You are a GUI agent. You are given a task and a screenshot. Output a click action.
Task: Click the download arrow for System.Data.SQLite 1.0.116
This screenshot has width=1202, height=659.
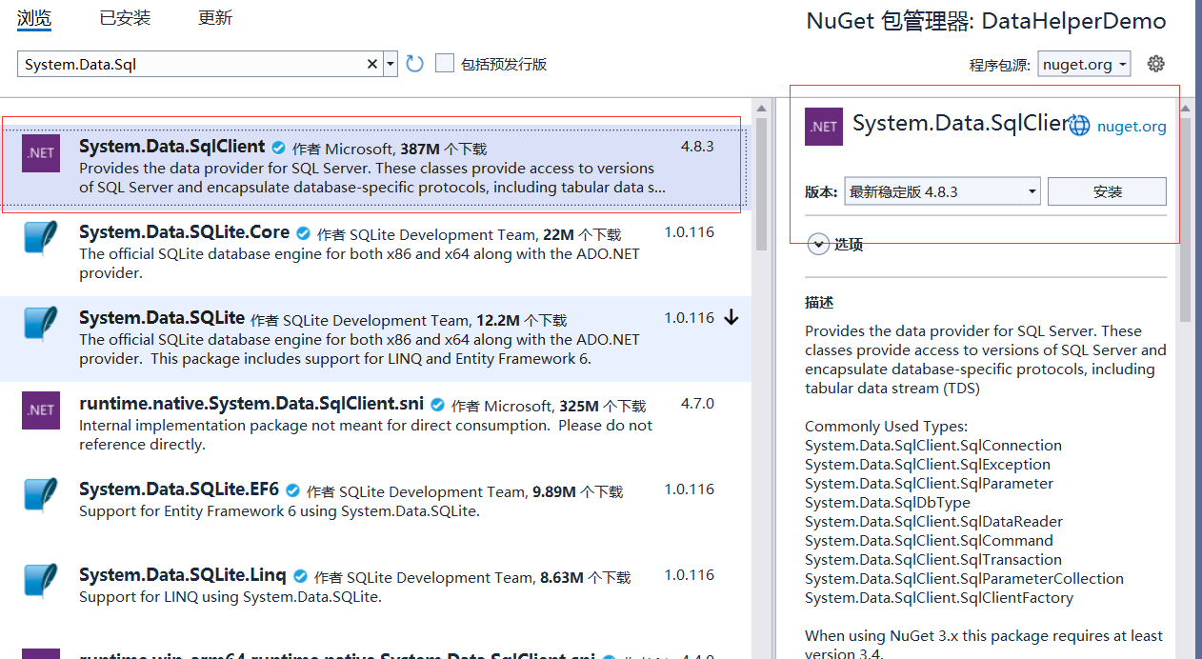(731, 317)
